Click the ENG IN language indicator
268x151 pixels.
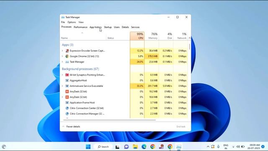coord(226,147)
